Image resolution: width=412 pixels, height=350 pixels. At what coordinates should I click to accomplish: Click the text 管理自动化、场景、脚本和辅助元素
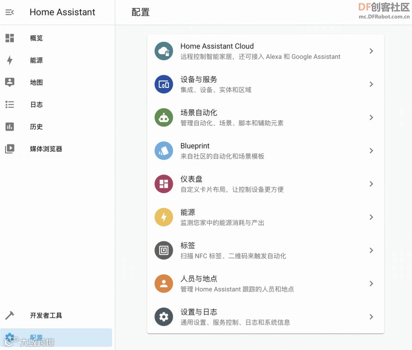pos(232,123)
